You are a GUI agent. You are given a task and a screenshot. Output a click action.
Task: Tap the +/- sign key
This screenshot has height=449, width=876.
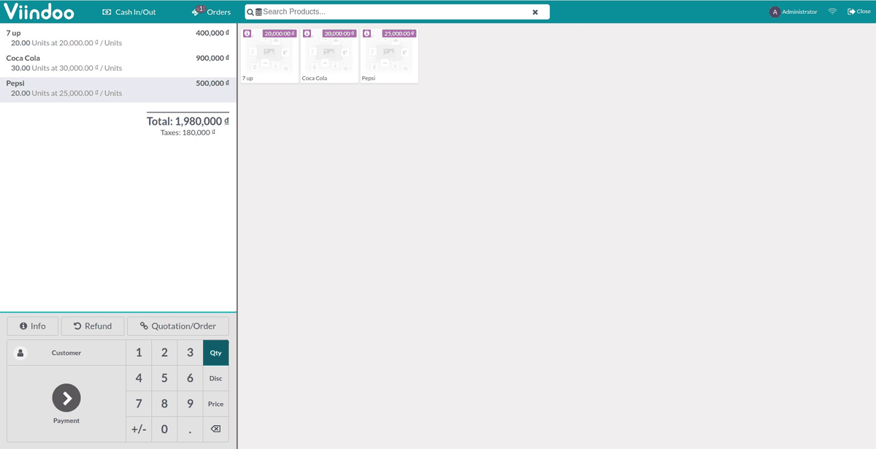click(139, 429)
